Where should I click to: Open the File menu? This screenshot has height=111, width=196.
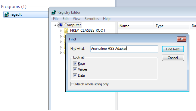(56, 19)
